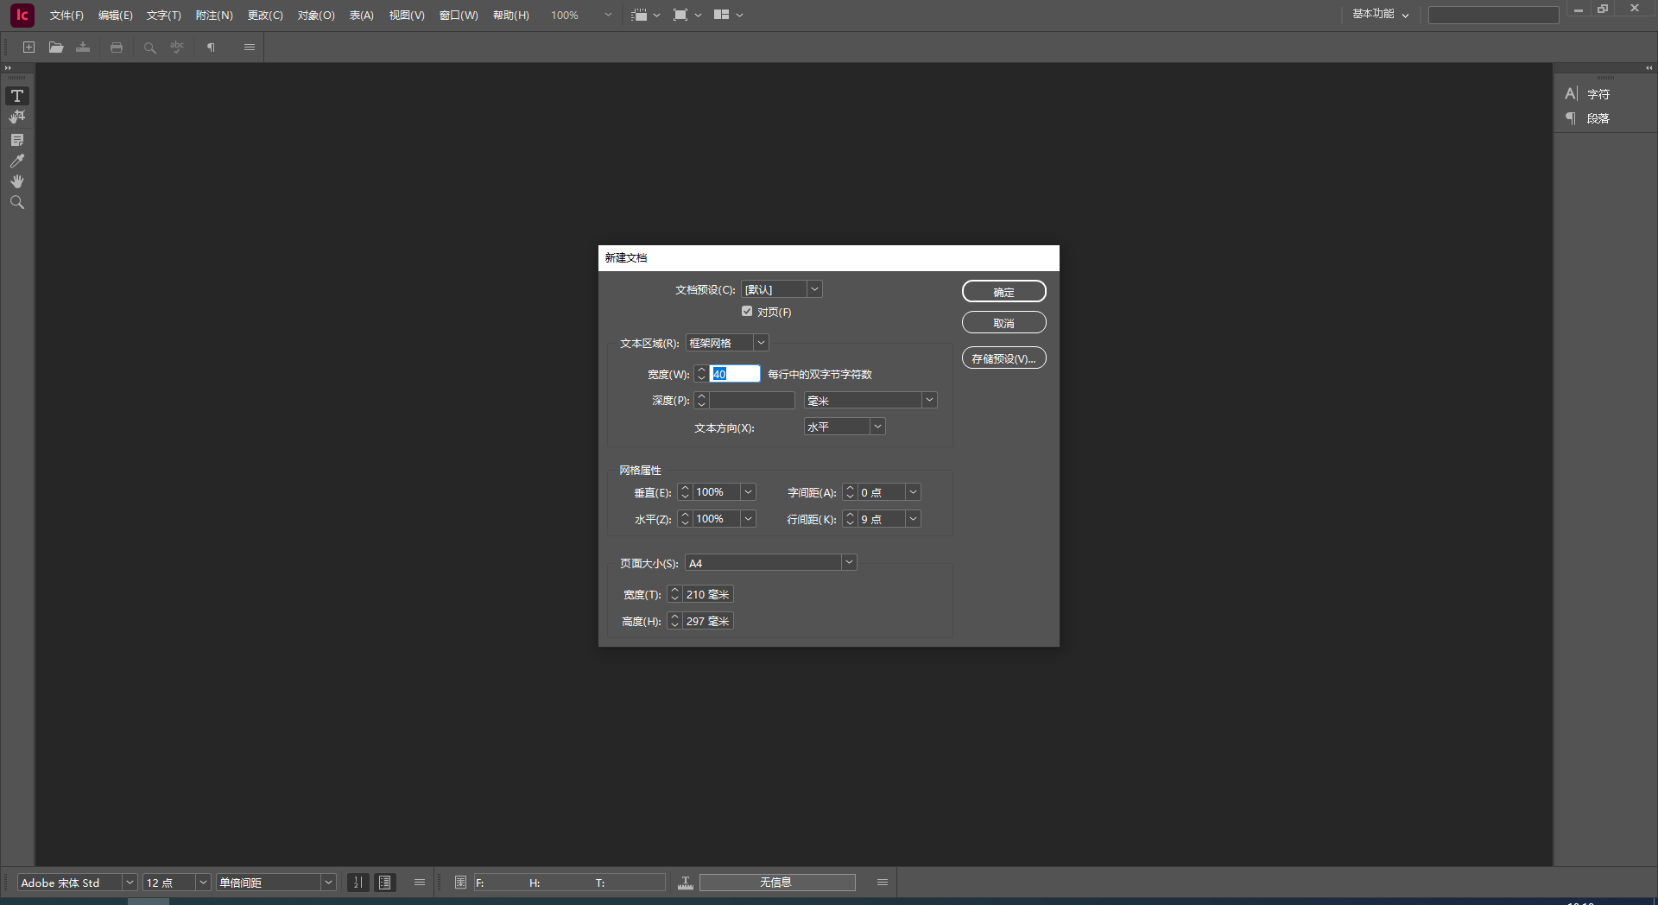Open the 文件(F) menu
The width and height of the screenshot is (1658, 905).
66,16
